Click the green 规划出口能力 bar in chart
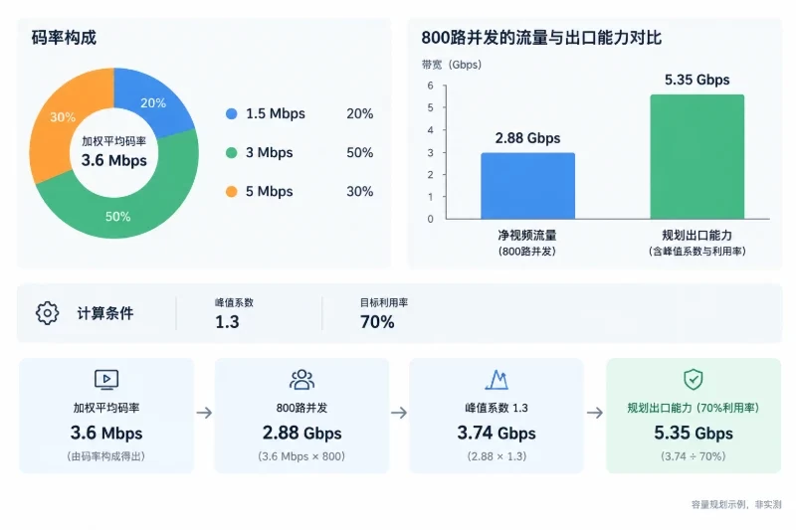Viewport: 796px width, 530px height. point(697,157)
